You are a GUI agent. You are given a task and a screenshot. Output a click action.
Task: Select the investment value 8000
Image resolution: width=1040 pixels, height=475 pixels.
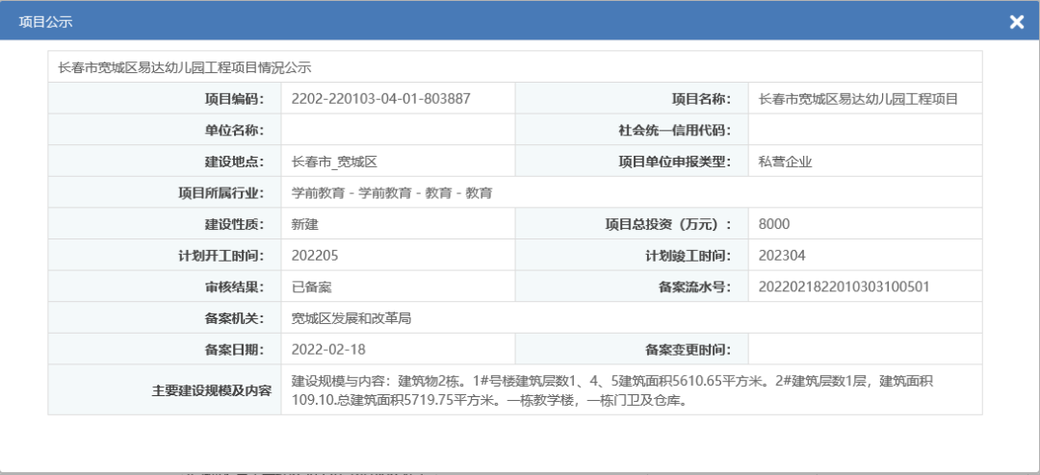tap(774, 224)
